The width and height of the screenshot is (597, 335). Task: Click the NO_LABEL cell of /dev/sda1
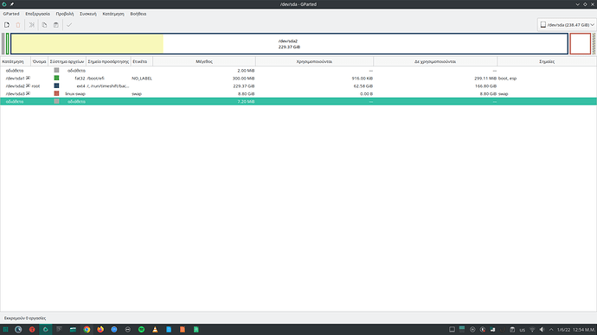click(142, 79)
